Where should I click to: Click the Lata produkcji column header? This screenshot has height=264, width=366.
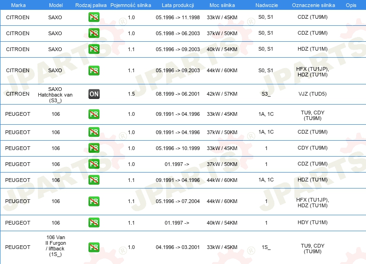178,5
